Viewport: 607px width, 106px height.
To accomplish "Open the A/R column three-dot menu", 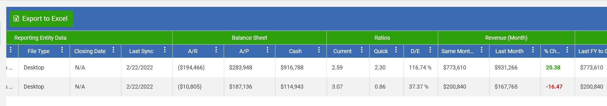I will [216, 50].
